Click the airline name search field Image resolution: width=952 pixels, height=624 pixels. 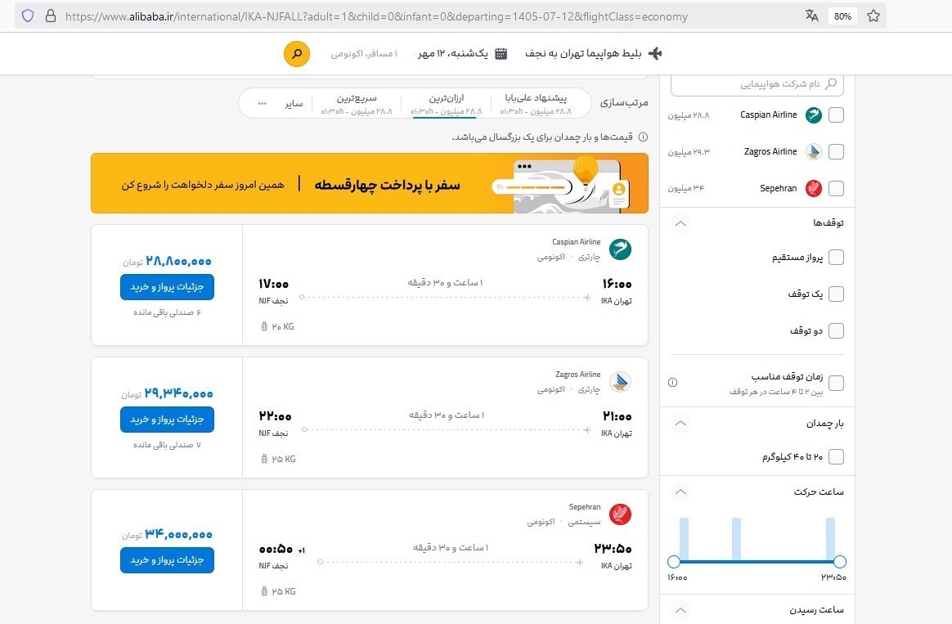[757, 83]
